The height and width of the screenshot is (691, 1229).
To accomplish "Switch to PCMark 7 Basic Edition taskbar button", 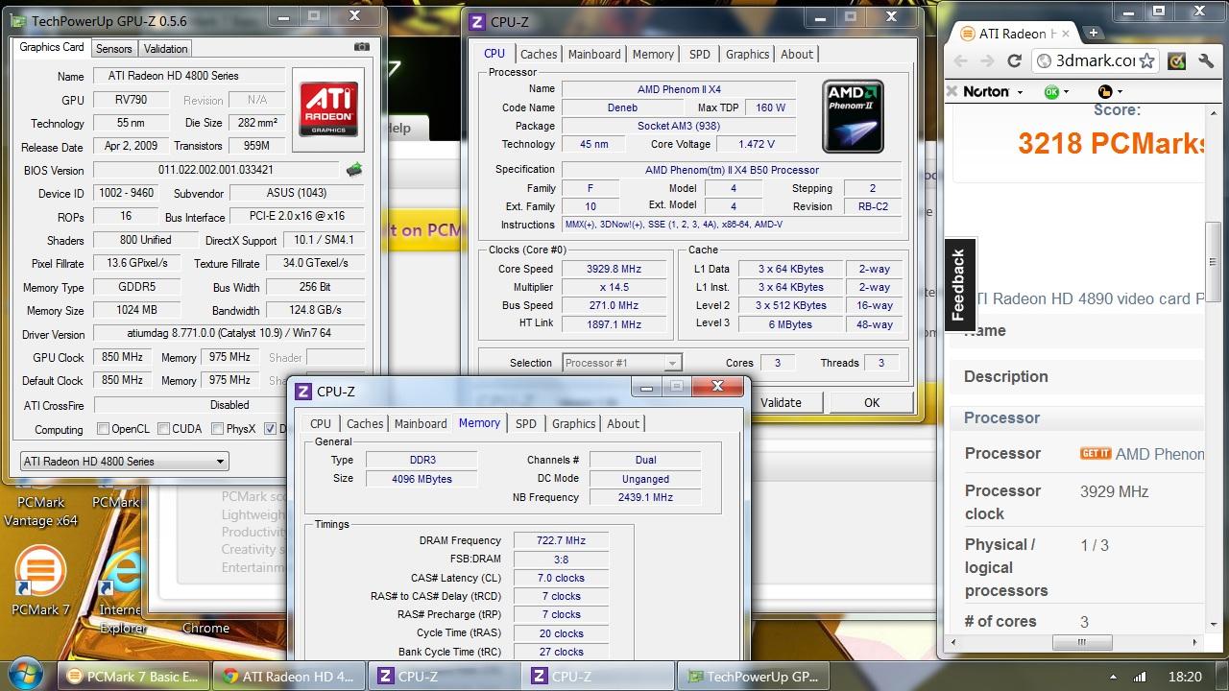I will click(133, 676).
